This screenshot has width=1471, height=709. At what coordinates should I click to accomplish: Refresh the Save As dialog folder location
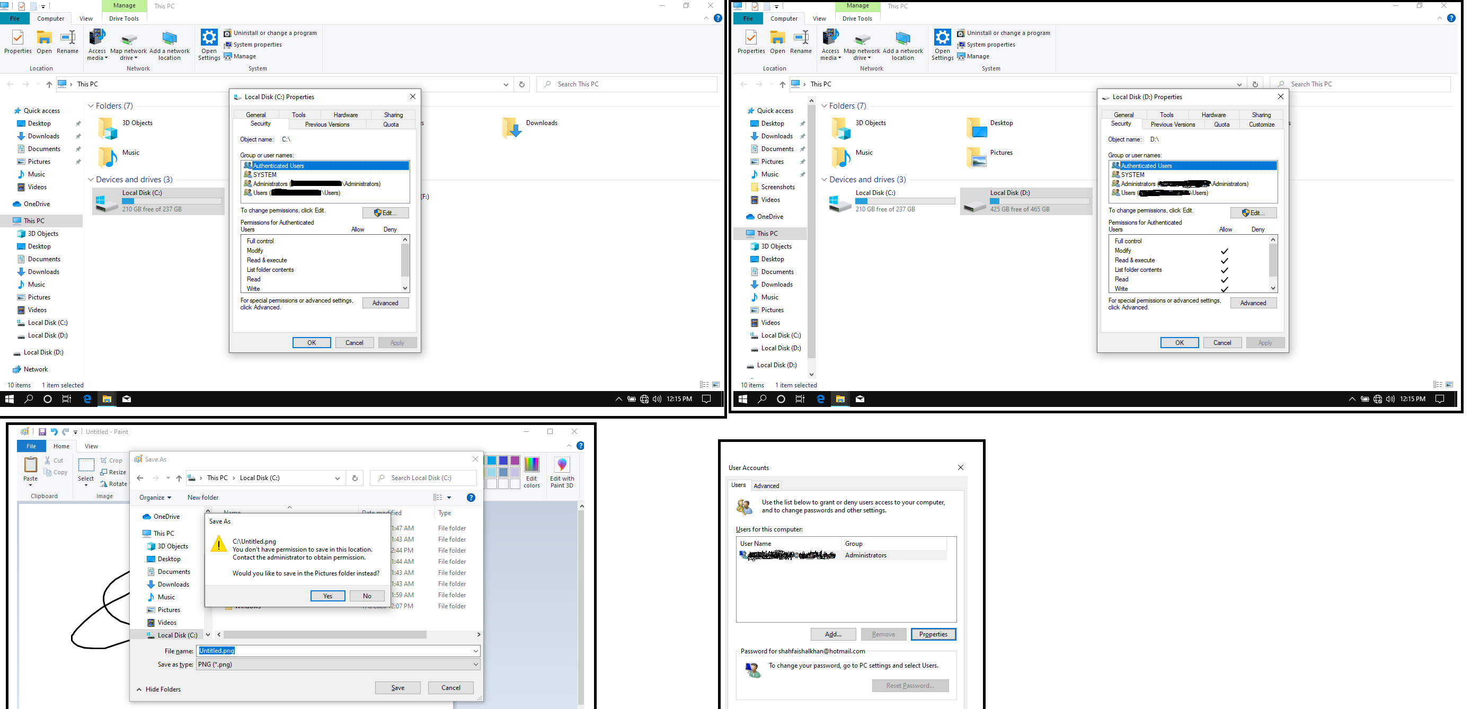coord(355,478)
